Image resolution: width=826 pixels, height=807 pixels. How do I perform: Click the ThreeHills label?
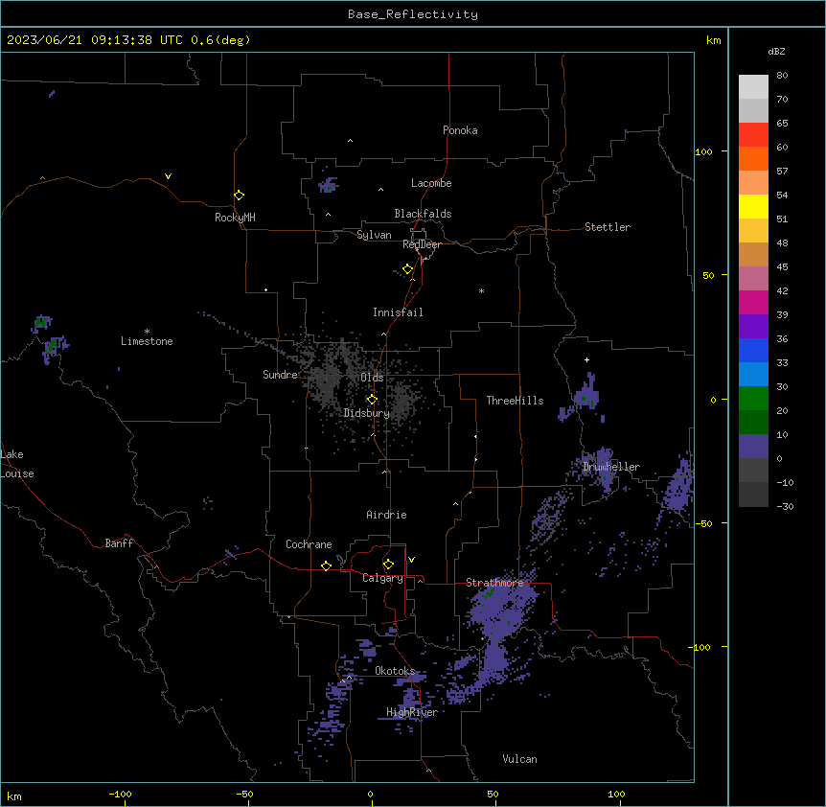click(x=515, y=401)
